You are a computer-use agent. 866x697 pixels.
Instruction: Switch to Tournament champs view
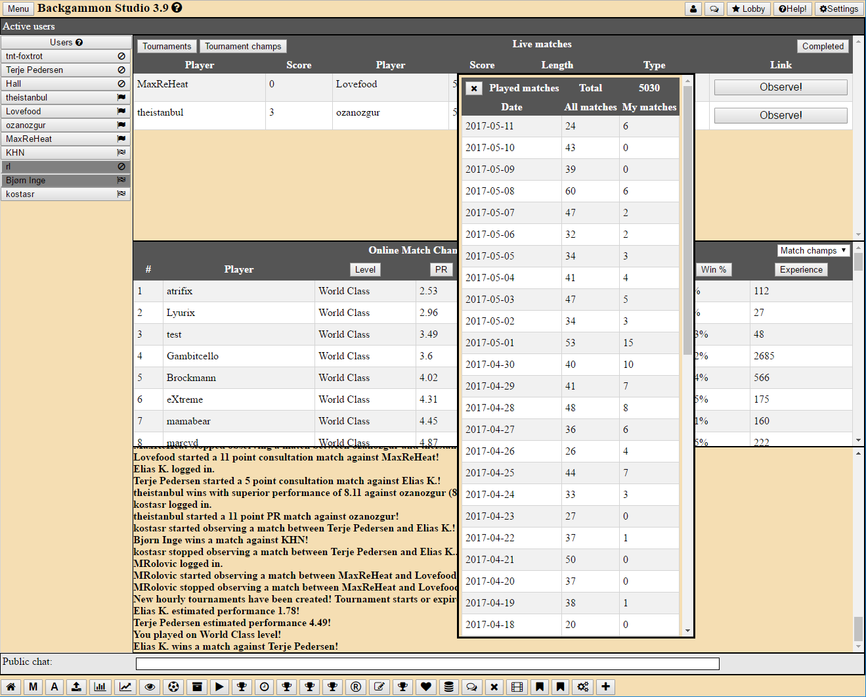point(243,46)
